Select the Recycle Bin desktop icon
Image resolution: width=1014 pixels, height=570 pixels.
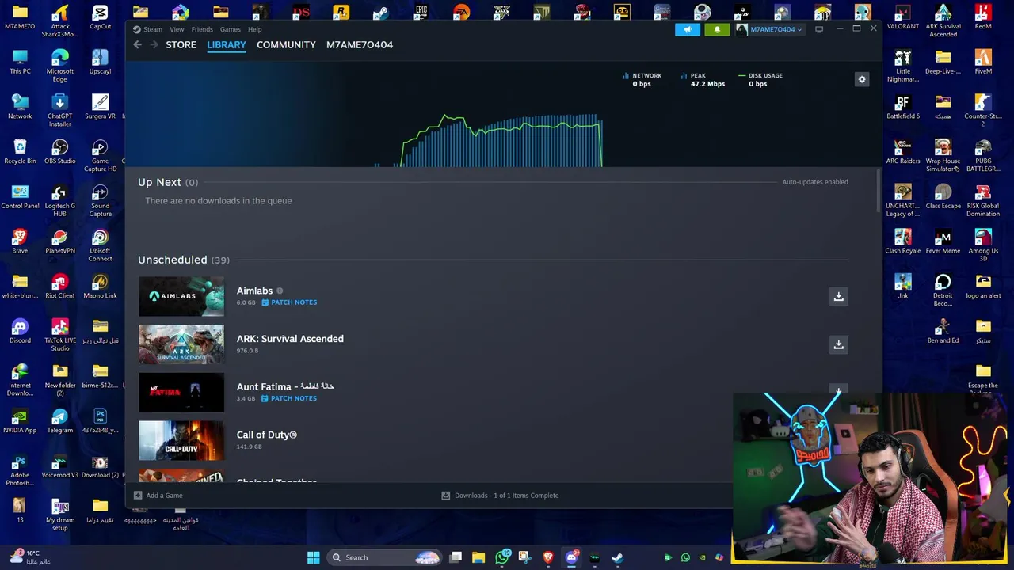pyautogui.click(x=20, y=151)
